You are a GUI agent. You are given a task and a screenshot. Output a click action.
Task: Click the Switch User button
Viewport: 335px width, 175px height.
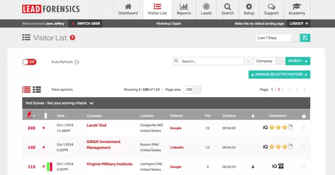point(86,23)
